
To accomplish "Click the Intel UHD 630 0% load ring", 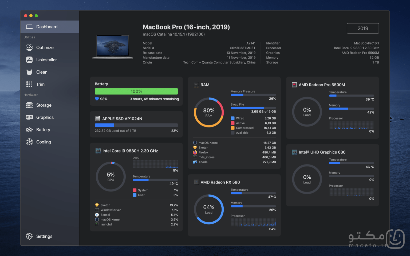I will tap(307, 179).
